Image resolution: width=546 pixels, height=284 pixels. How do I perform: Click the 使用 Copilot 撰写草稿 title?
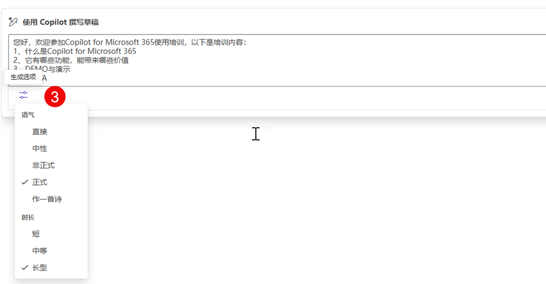click(x=61, y=22)
